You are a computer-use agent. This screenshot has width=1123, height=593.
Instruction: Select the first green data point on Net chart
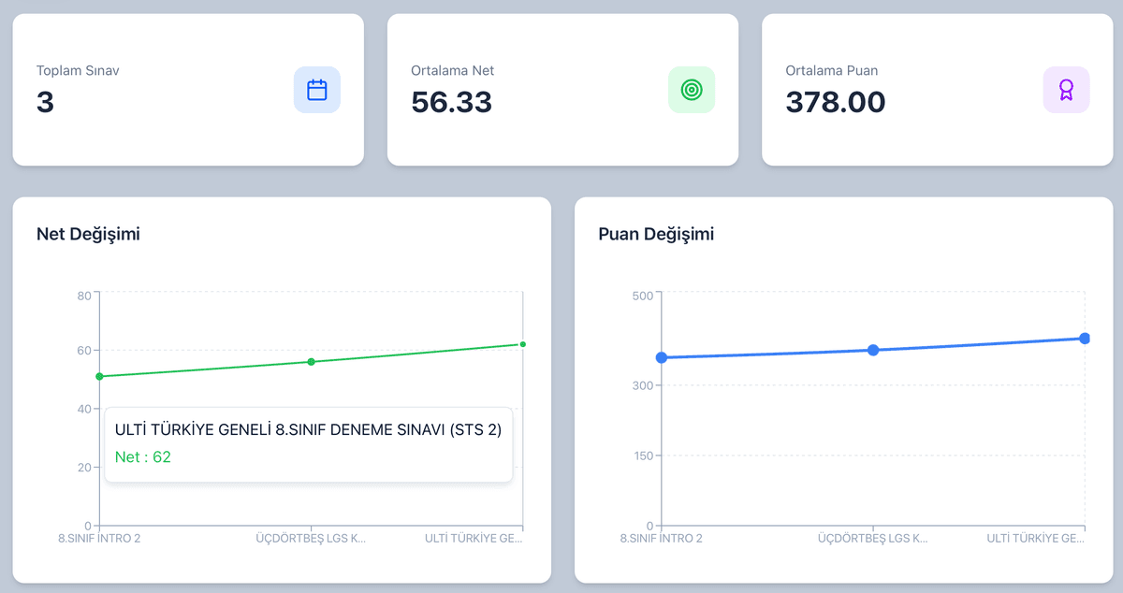click(100, 377)
